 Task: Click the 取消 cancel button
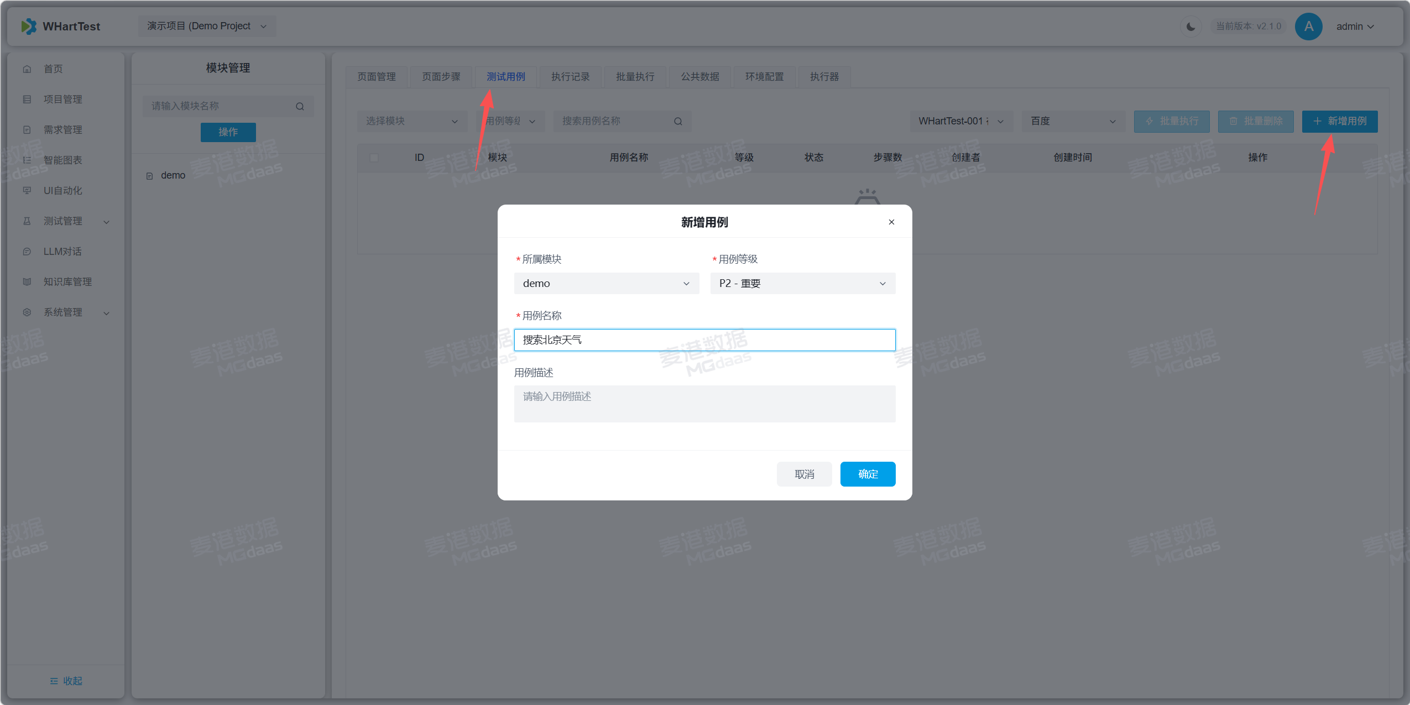804,474
